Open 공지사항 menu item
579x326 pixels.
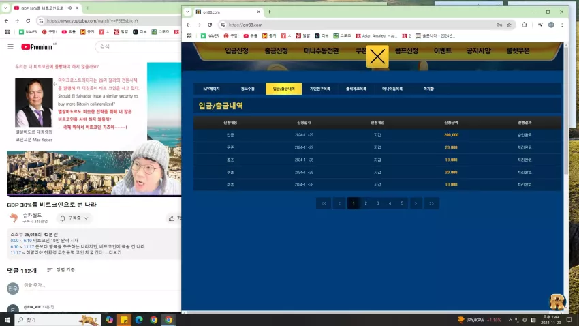479,50
